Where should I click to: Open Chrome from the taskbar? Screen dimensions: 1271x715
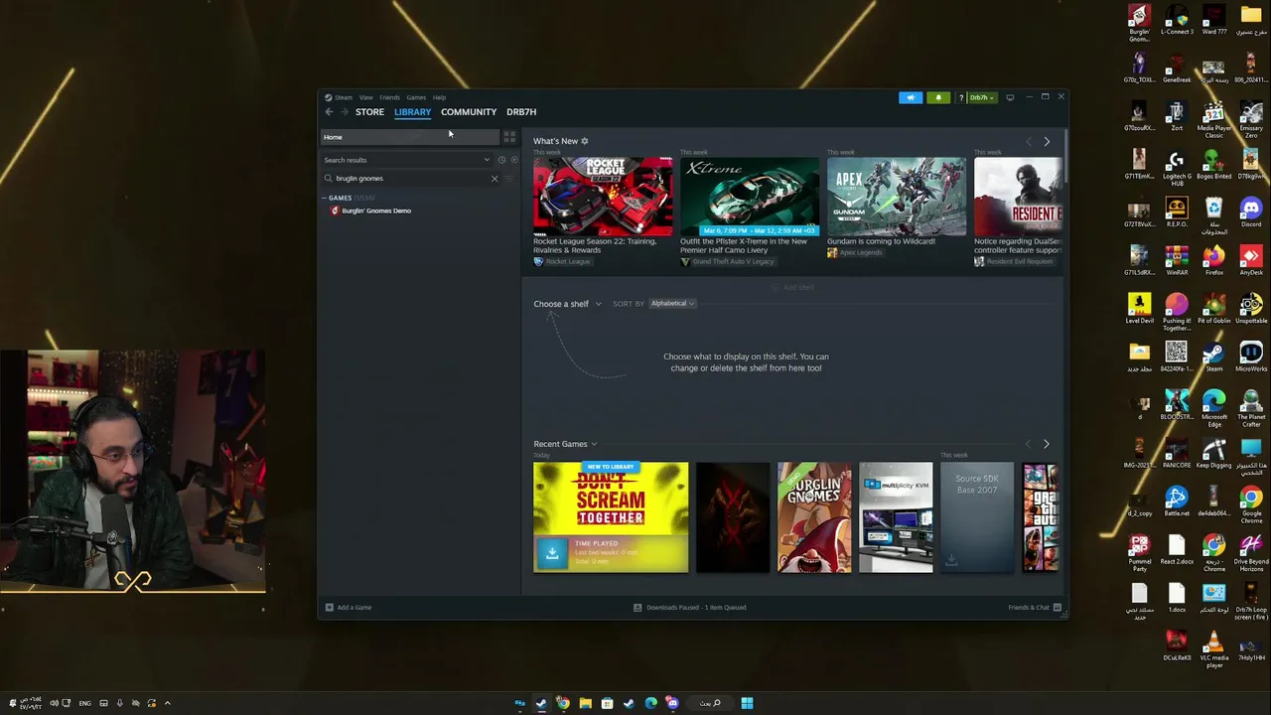point(563,703)
